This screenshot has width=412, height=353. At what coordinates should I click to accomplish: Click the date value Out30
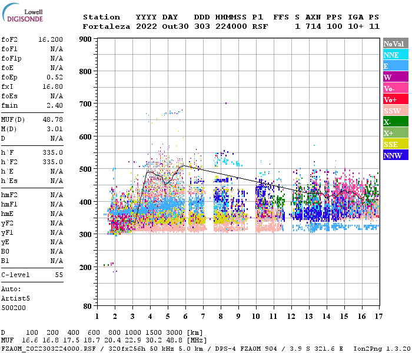175,26
